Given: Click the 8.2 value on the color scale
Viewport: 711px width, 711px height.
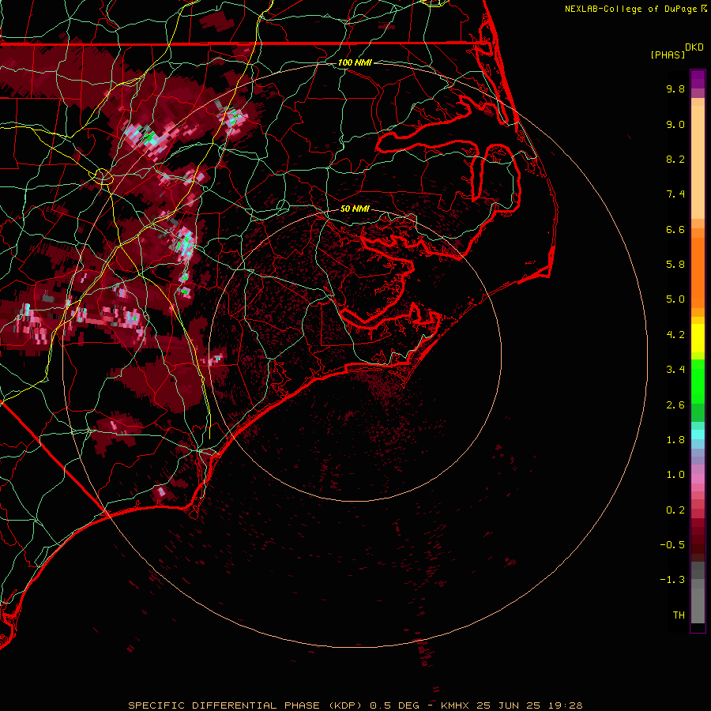Looking at the screenshot, I should click(x=675, y=159).
